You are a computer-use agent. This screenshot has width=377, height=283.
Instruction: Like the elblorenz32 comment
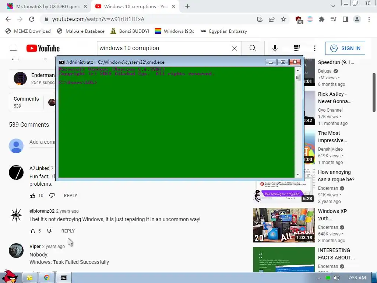pyautogui.click(x=32, y=231)
